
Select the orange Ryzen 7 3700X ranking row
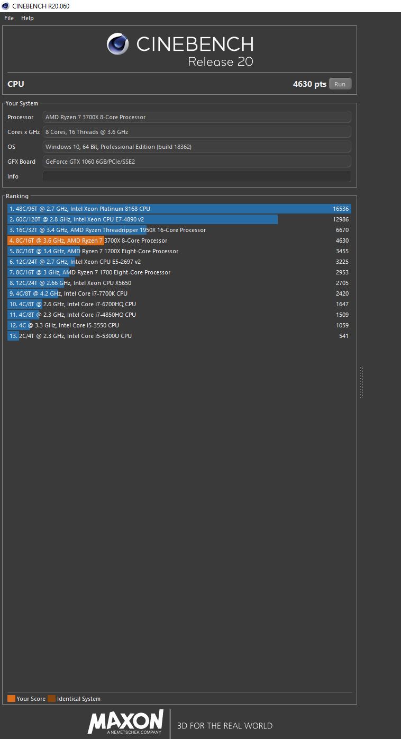[179, 241]
